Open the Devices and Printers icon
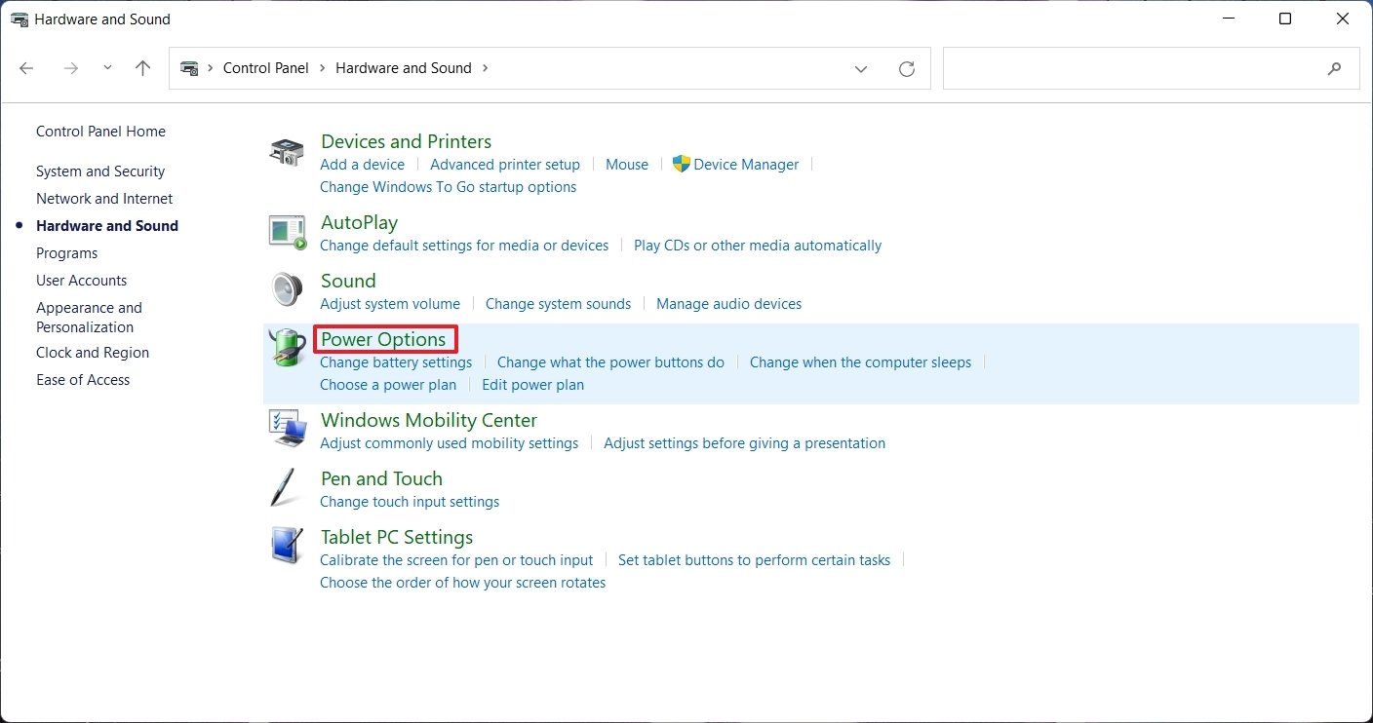Viewport: 1373px width, 723px height. point(287,152)
